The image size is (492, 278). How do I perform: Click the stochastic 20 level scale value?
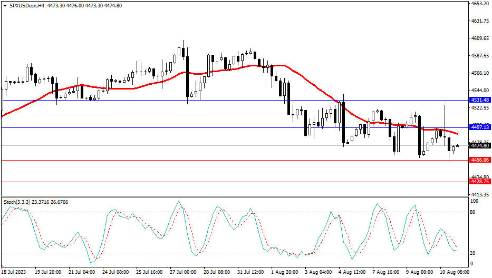[x=473, y=253]
